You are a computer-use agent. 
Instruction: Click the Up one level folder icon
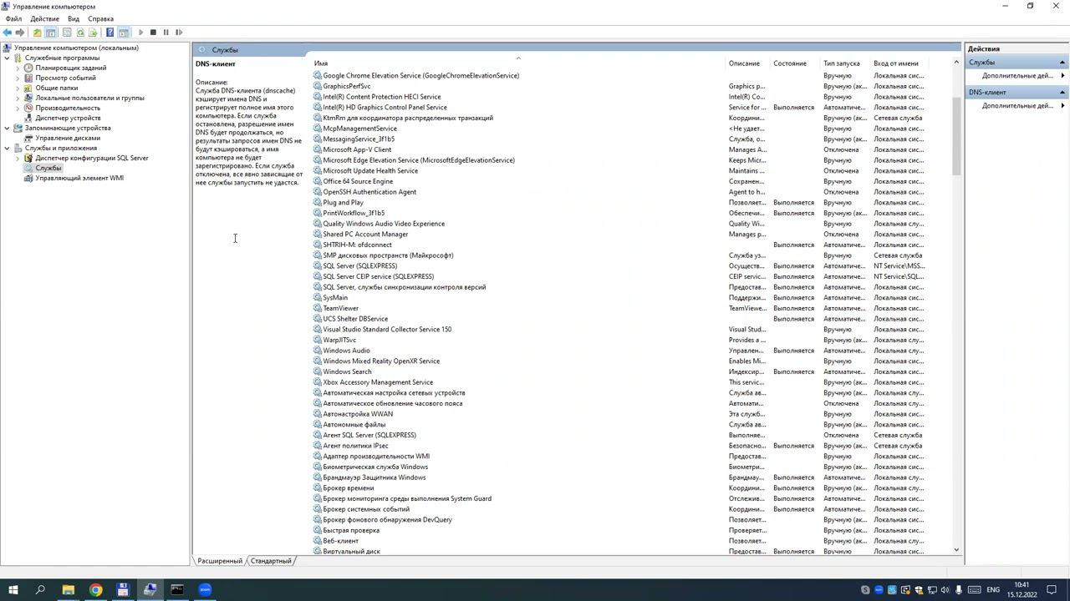tap(37, 33)
